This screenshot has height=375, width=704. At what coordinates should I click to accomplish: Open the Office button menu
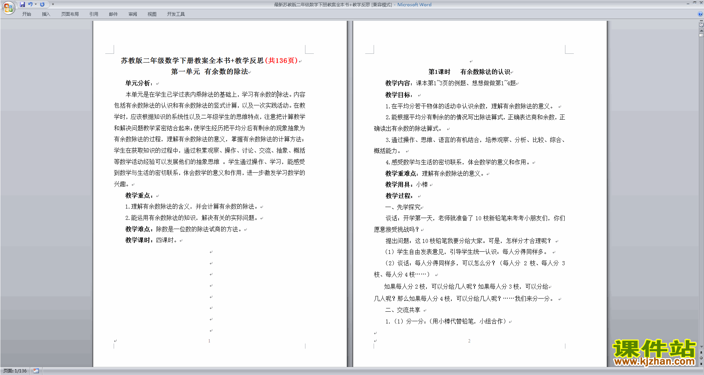pyautogui.click(x=8, y=8)
